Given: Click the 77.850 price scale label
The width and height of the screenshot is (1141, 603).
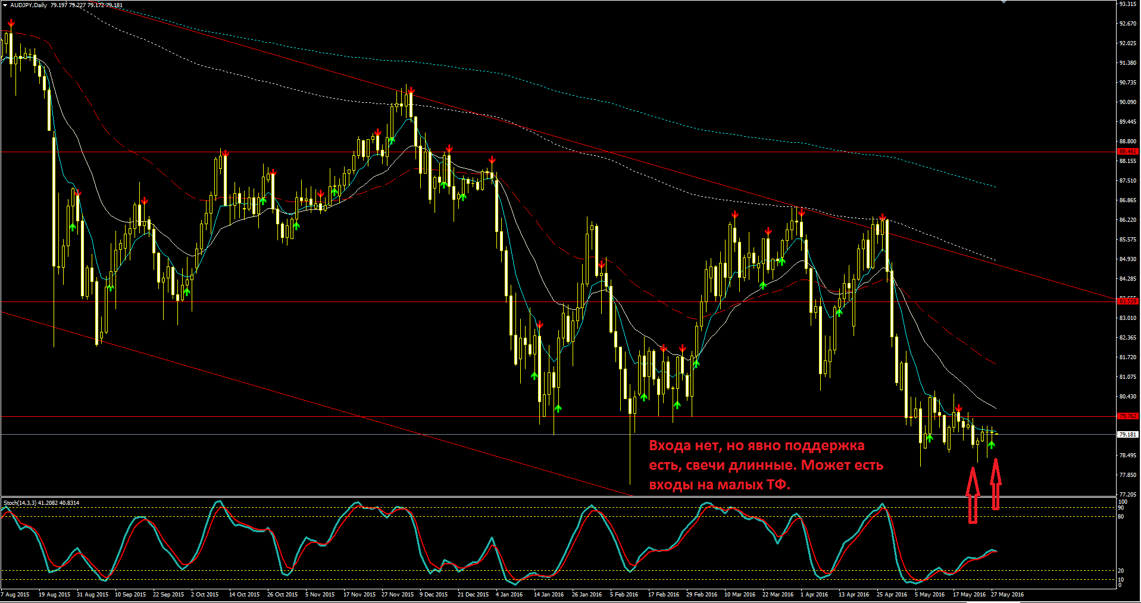Looking at the screenshot, I should [x=1128, y=475].
